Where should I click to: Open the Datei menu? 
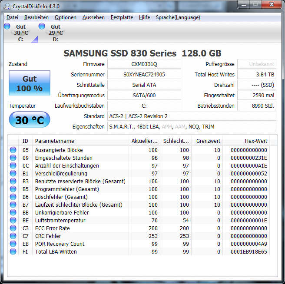point(12,17)
